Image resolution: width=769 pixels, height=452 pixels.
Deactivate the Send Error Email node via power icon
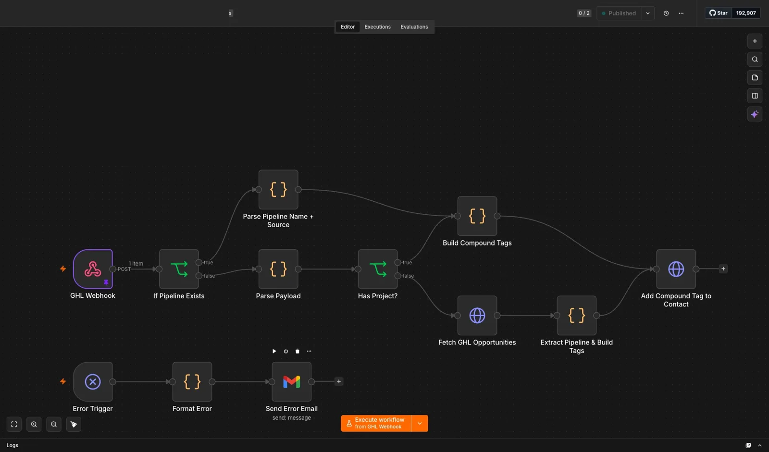[x=286, y=351]
